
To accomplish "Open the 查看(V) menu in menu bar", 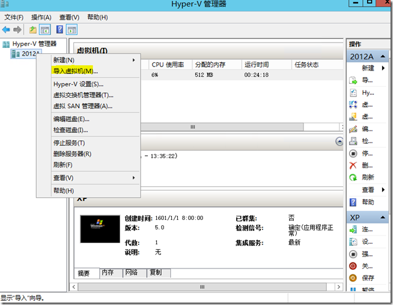I will [x=69, y=17].
